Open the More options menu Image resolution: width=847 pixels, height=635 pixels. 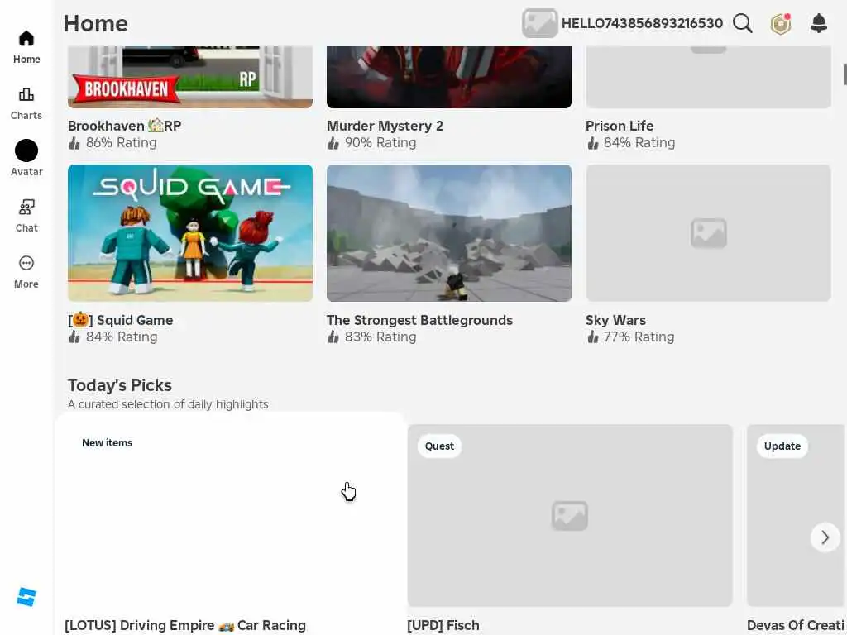pos(26,272)
